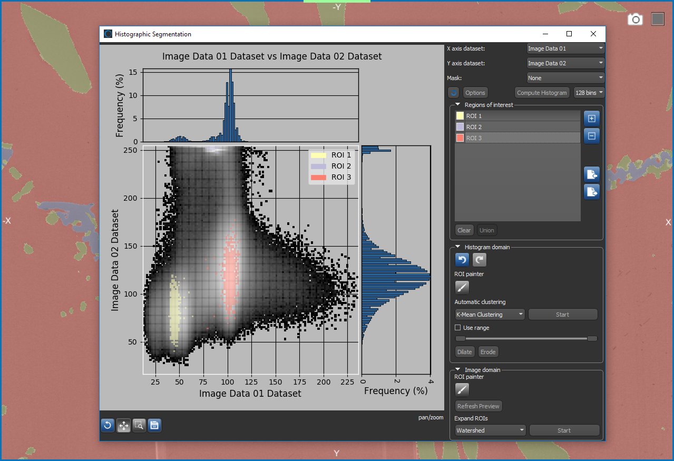Toggle the zoom-to-rectangle tool
The height and width of the screenshot is (461, 674).
(x=139, y=425)
